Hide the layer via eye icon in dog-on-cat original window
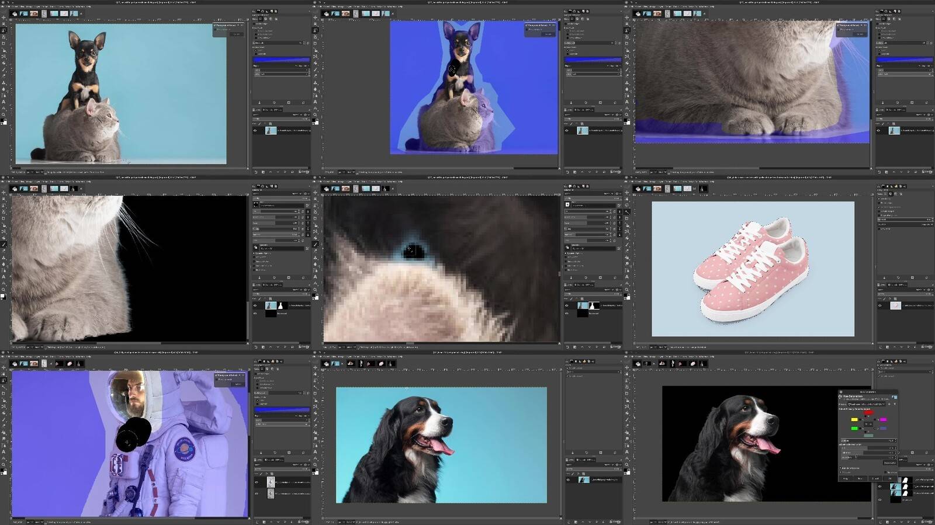The image size is (935, 525). tap(255, 130)
